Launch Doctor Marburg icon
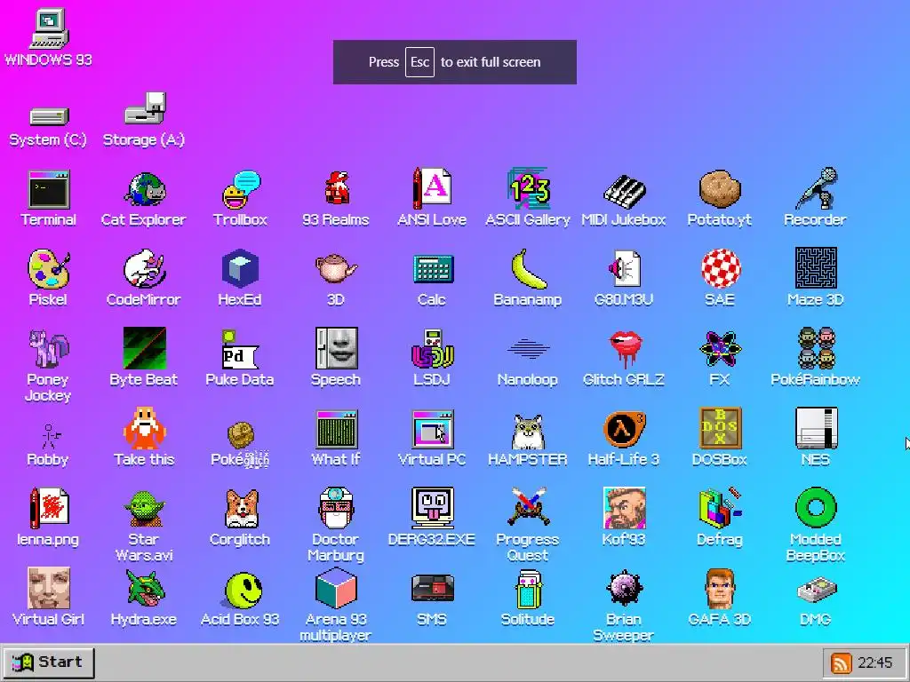 (x=336, y=508)
